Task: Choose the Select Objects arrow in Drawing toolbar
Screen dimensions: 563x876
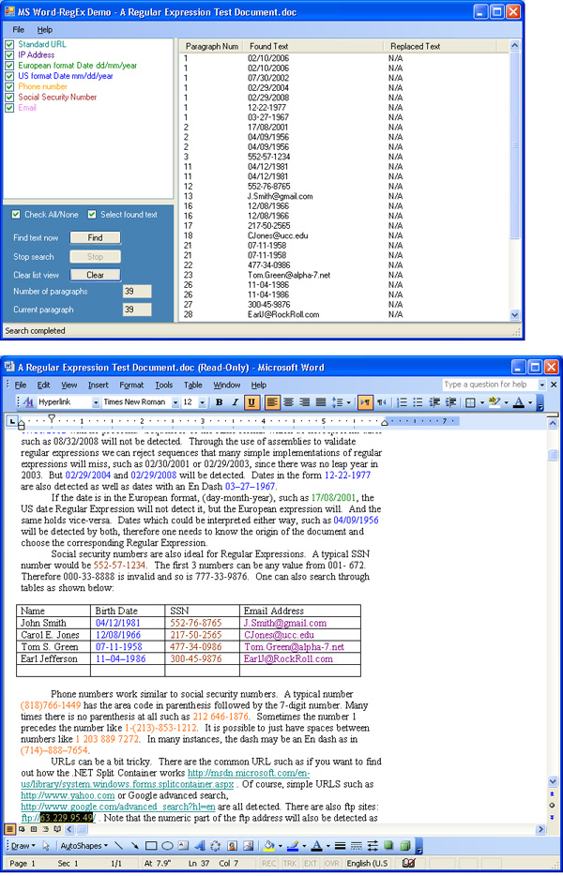Action: coord(46,846)
